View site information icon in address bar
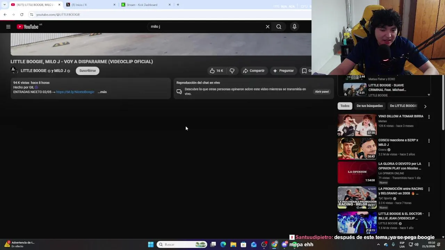Viewport: 445px width, 250px height. [31, 15]
